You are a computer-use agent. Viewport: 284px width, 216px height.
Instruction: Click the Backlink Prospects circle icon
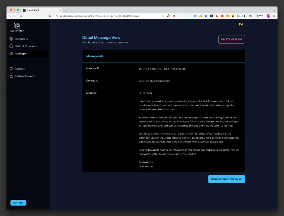[x=11, y=46]
